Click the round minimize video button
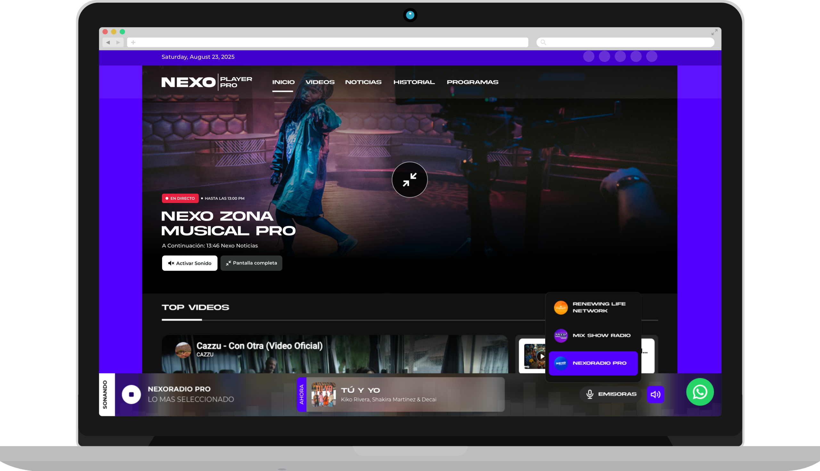Screen dimensions: 820x471 pyautogui.click(x=410, y=180)
